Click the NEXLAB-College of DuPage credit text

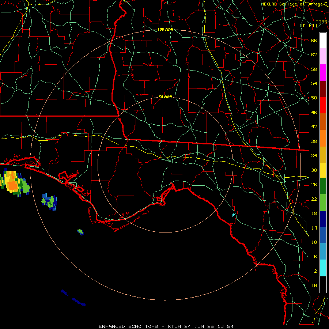pos(294,4)
